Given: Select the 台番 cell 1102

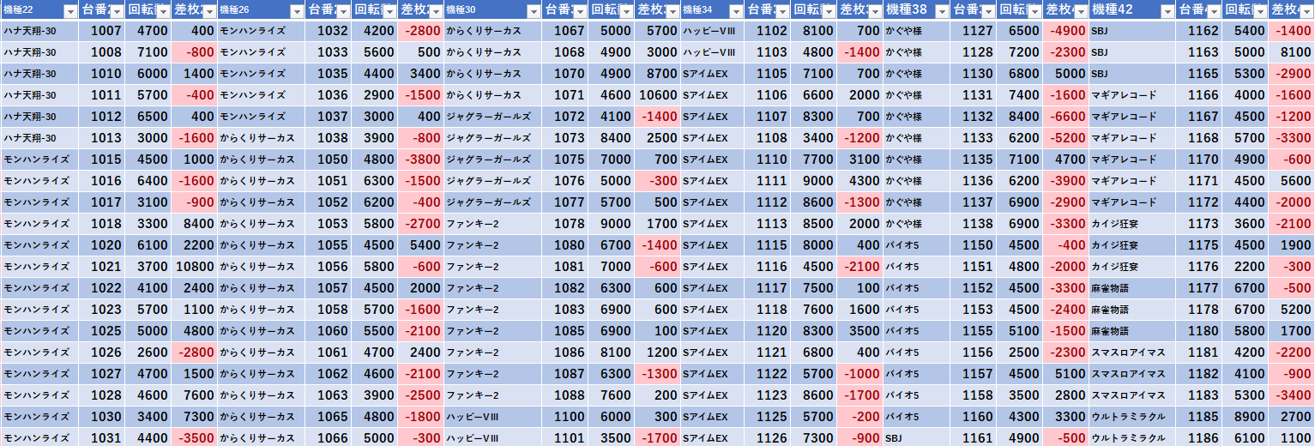Looking at the screenshot, I should click(x=767, y=31).
